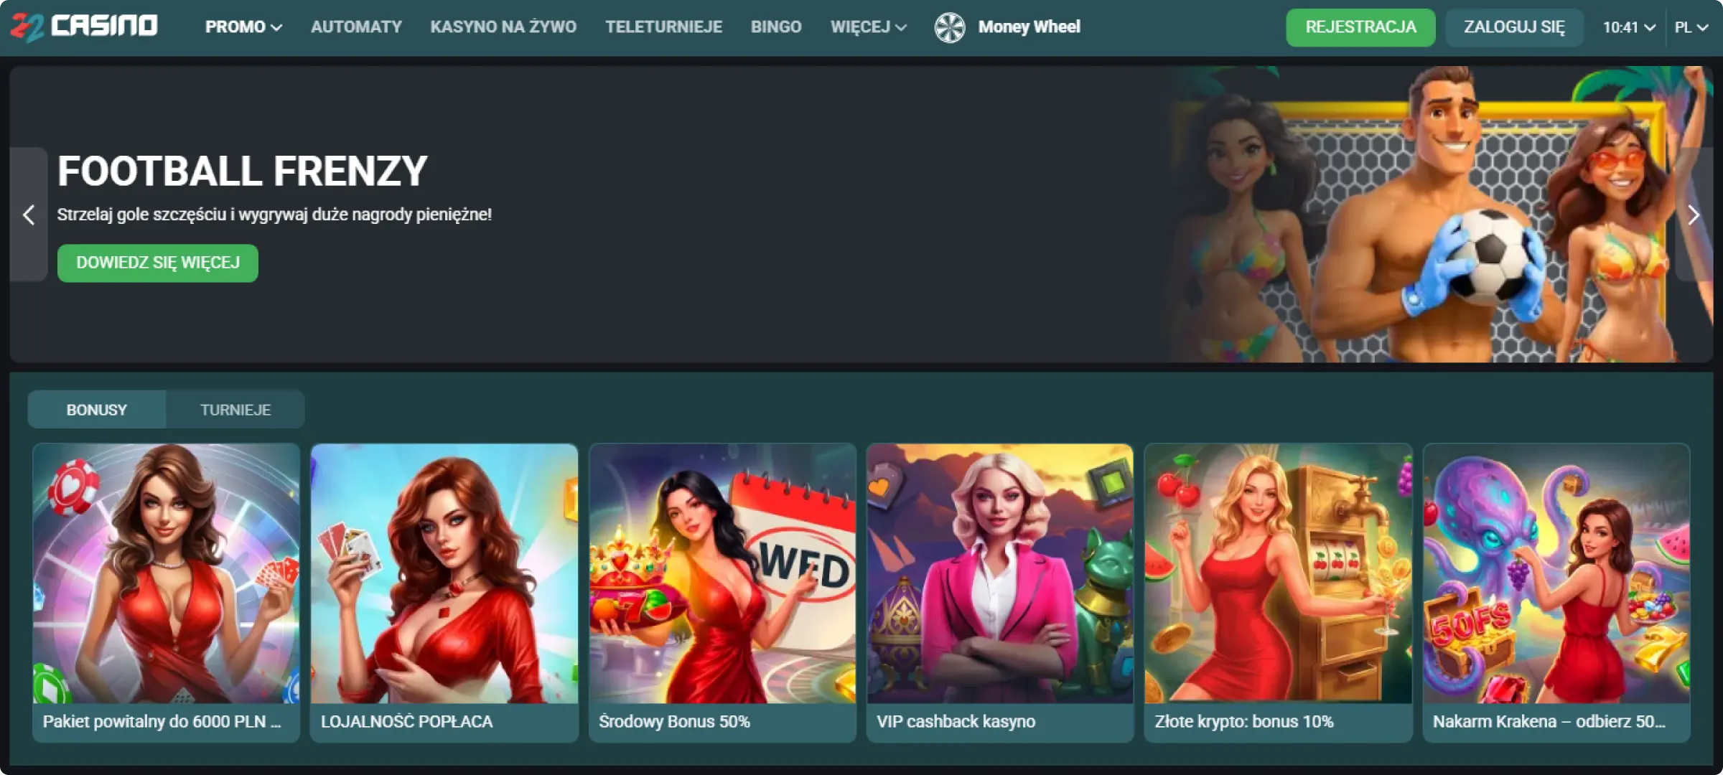
Task: Open Środowy Bonus 50% card image
Action: [722, 573]
